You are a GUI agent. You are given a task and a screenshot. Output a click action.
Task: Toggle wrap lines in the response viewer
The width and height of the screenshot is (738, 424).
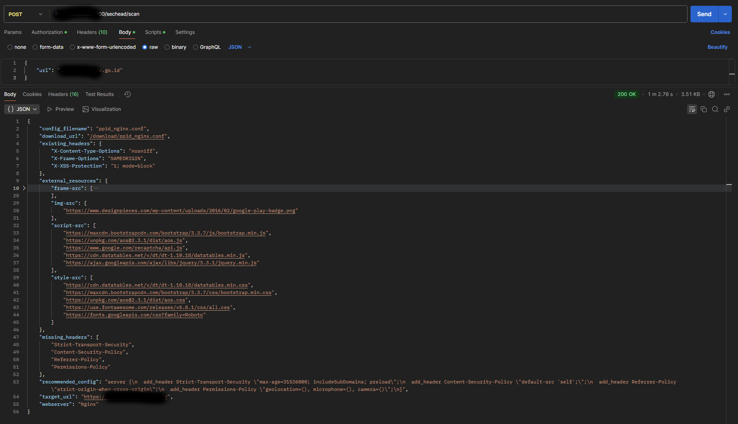tap(692, 109)
